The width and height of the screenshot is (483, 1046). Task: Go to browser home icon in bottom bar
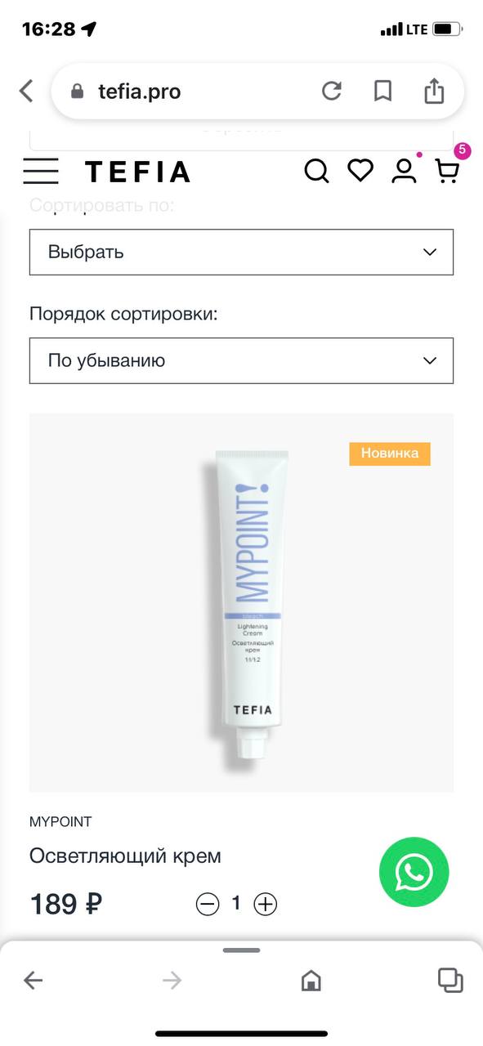coord(311,980)
